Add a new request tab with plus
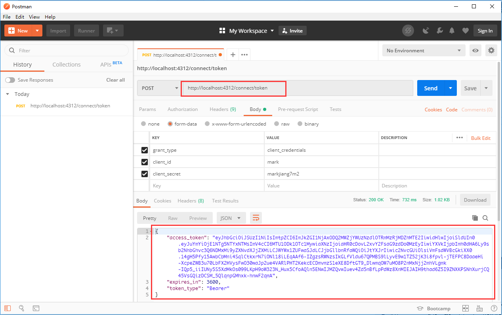Viewport: 502px width, 315px height. 233,55
